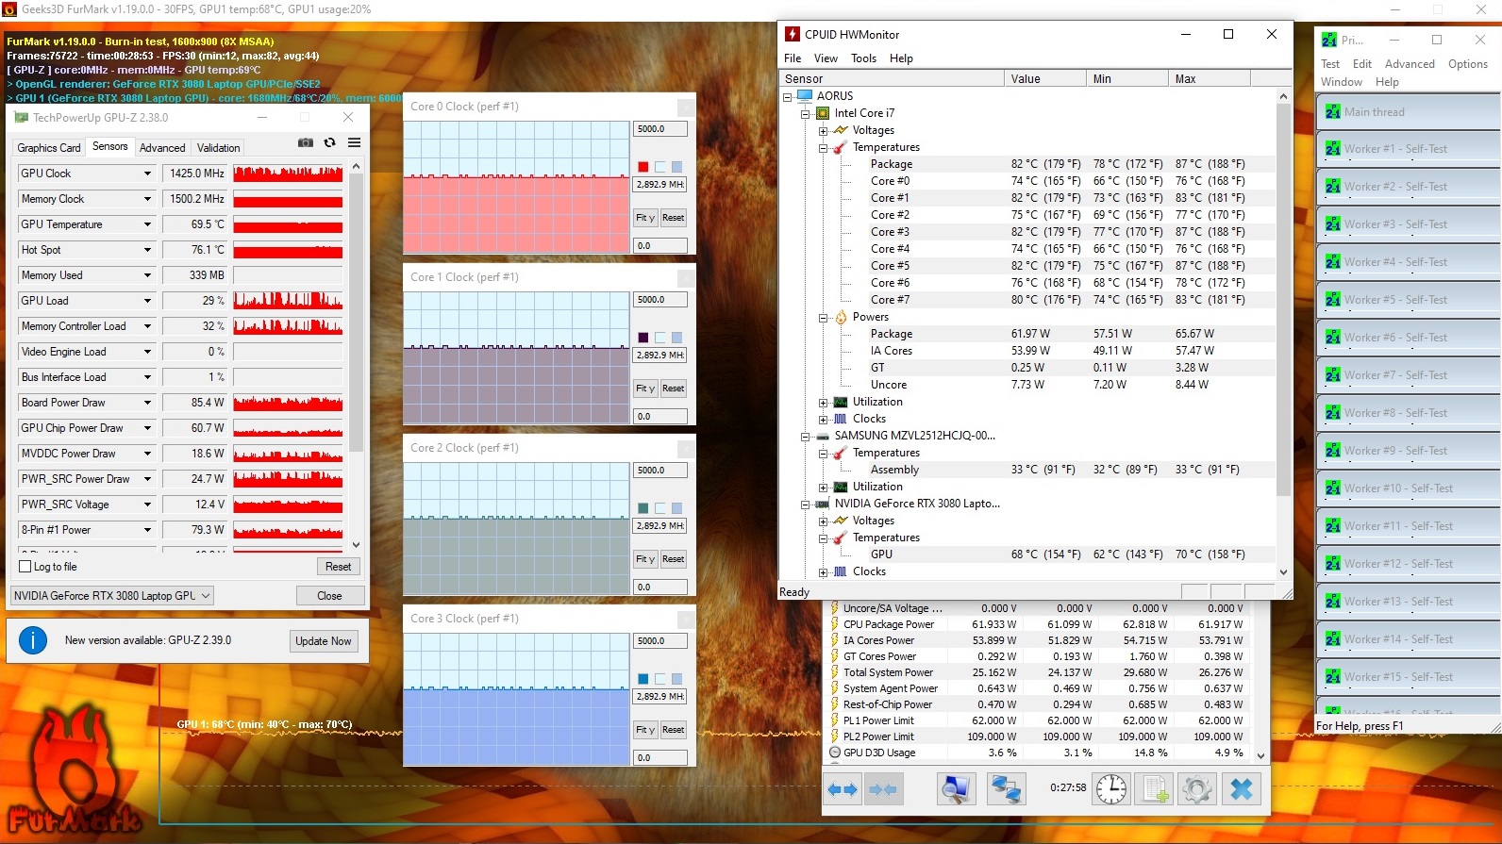Enable the Log to file checkbox
The image size is (1502, 844).
(x=25, y=567)
